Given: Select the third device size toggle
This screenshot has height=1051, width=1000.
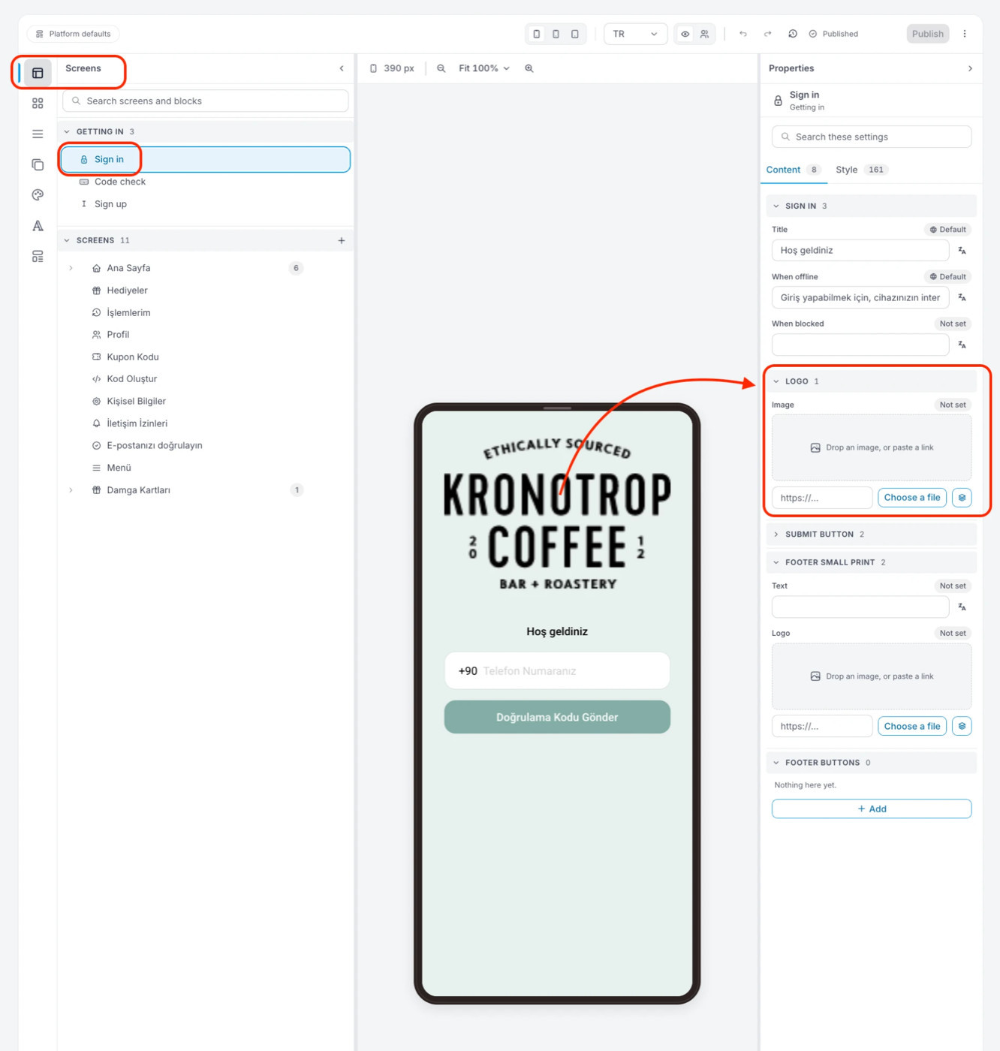Looking at the screenshot, I should coord(575,34).
